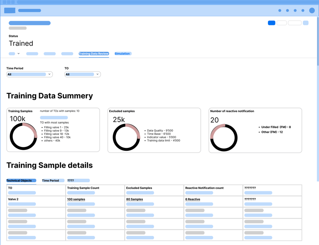Open the Training Data Review tab

pos(94,54)
